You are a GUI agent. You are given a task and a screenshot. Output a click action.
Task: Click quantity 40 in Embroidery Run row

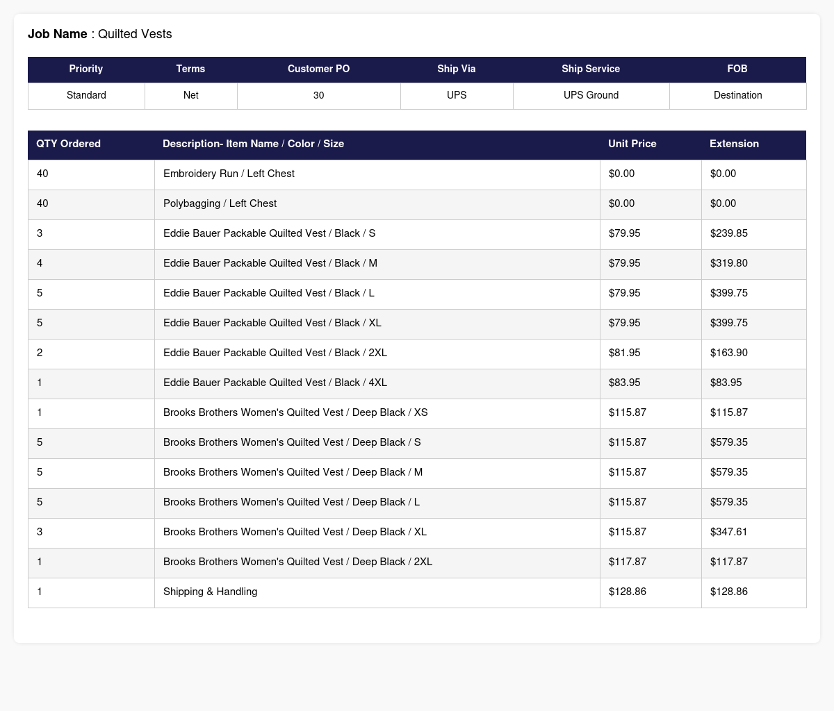click(42, 174)
